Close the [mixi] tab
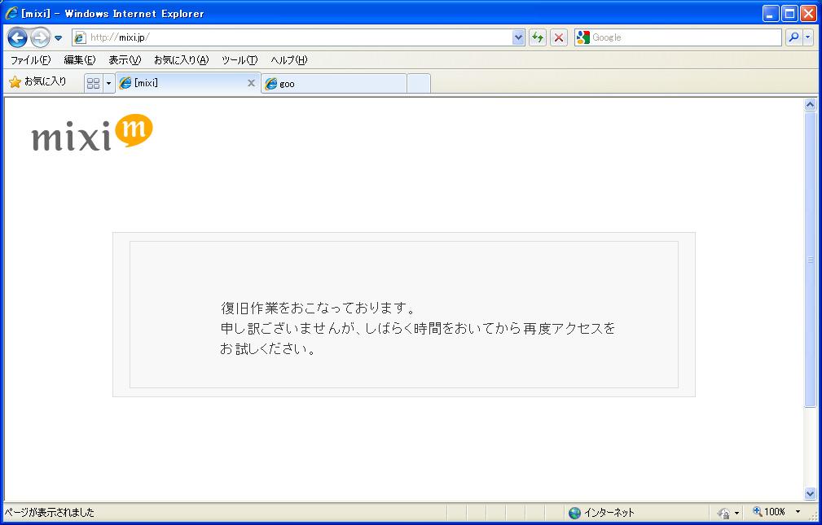The image size is (822, 525). (x=251, y=83)
